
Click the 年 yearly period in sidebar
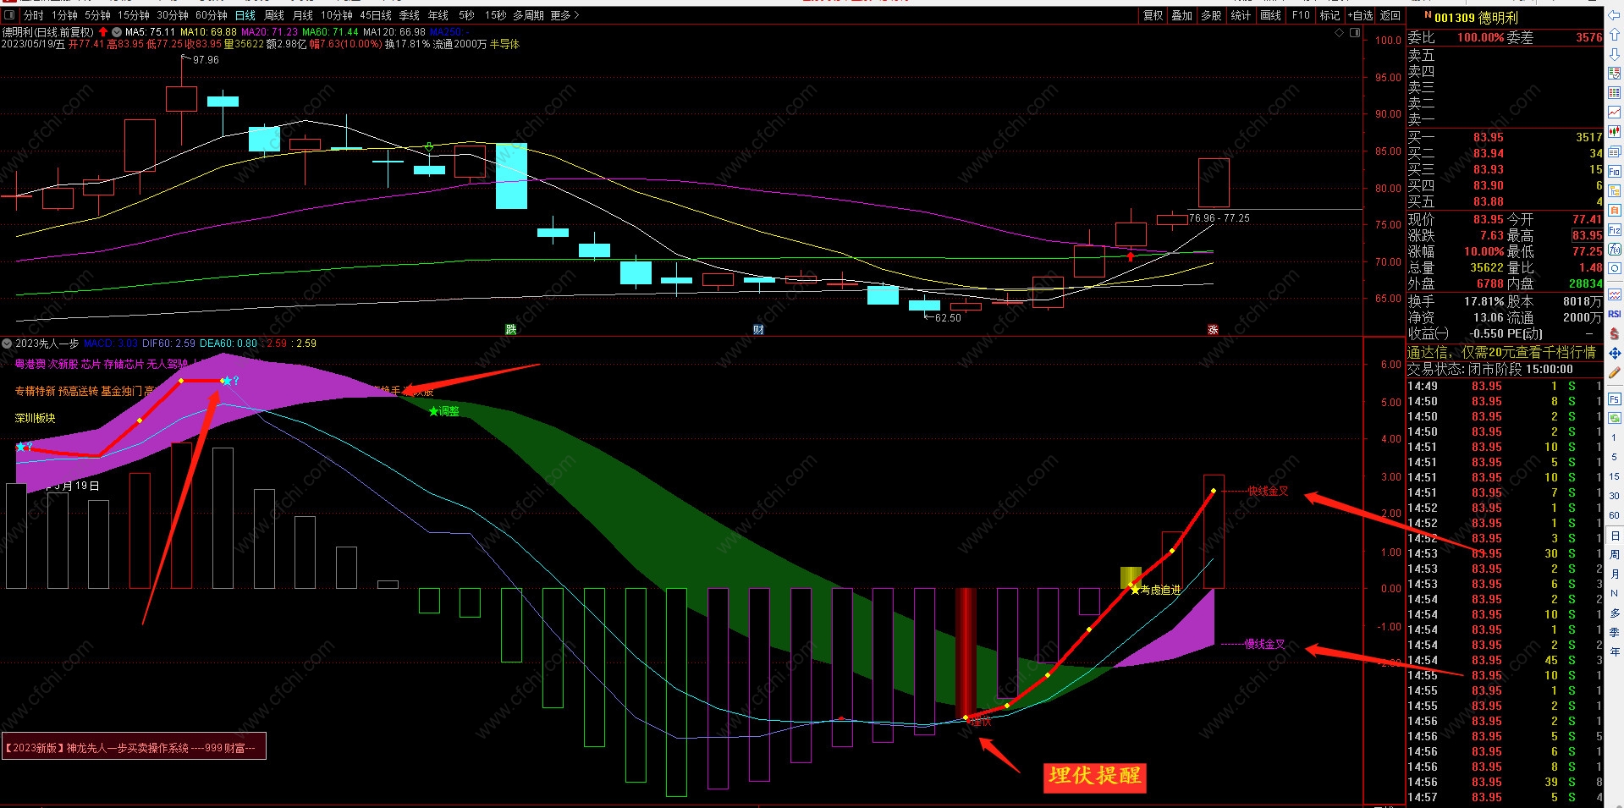click(x=1614, y=651)
